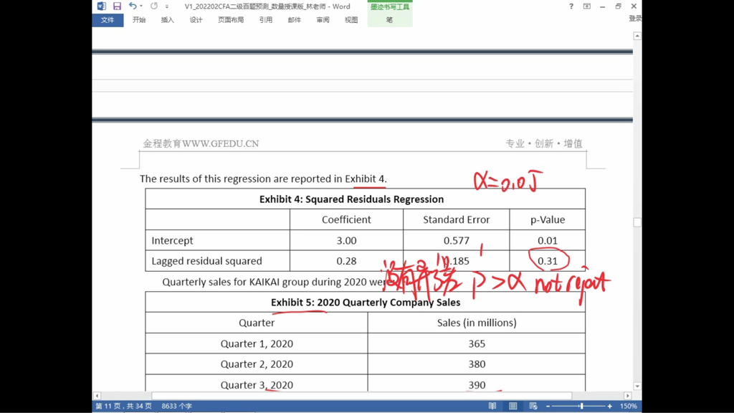
Task: Switch to Web Layout view icon
Action: [x=533, y=406]
